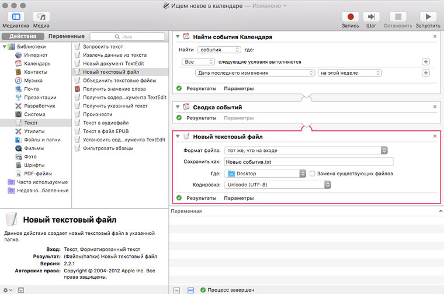Add a condition group with upper plus
This screenshot has height=294, width=444.
425,62
